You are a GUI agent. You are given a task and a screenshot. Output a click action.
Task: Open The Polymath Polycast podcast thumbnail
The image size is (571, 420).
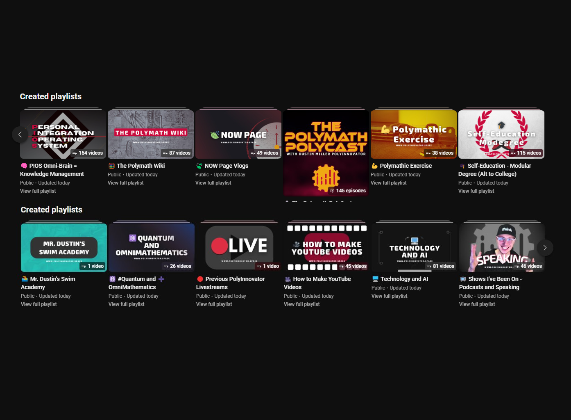coord(326,152)
